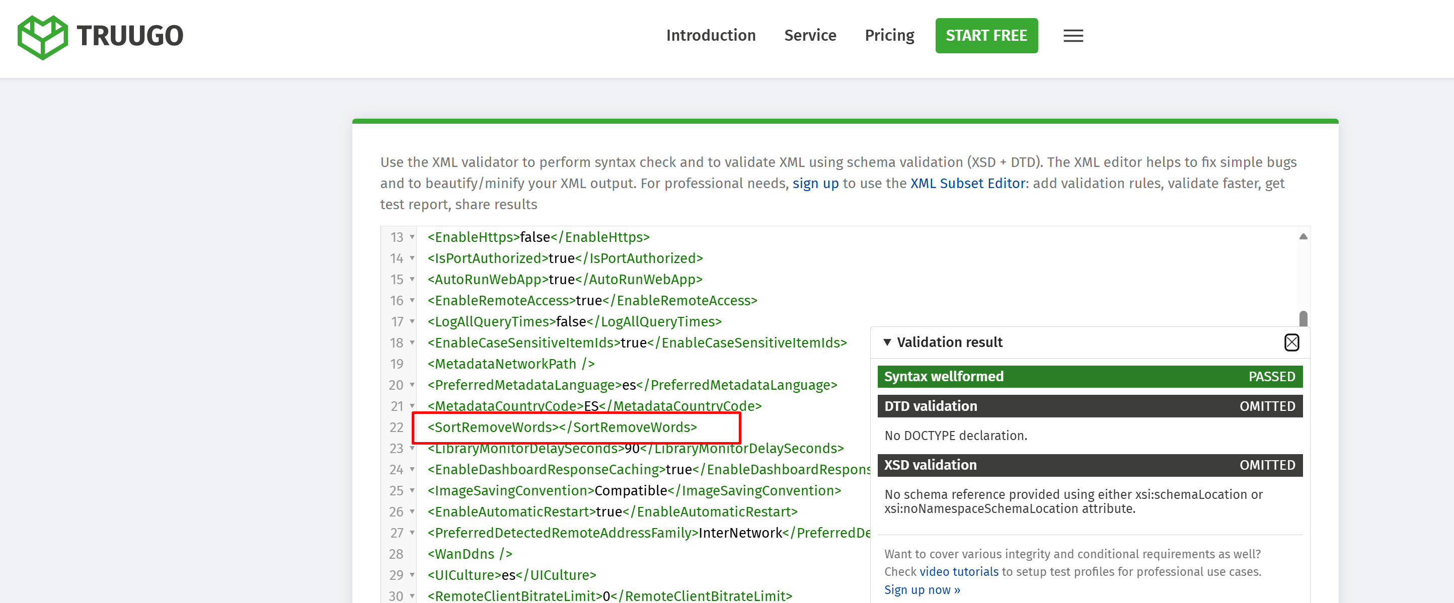Fold line 16 EnableRemoteAccess arrow
The image size is (1454, 603).
pos(412,301)
